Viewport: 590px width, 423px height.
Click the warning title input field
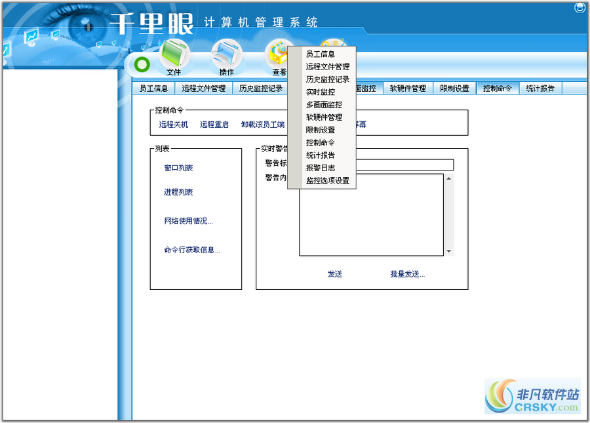404,165
